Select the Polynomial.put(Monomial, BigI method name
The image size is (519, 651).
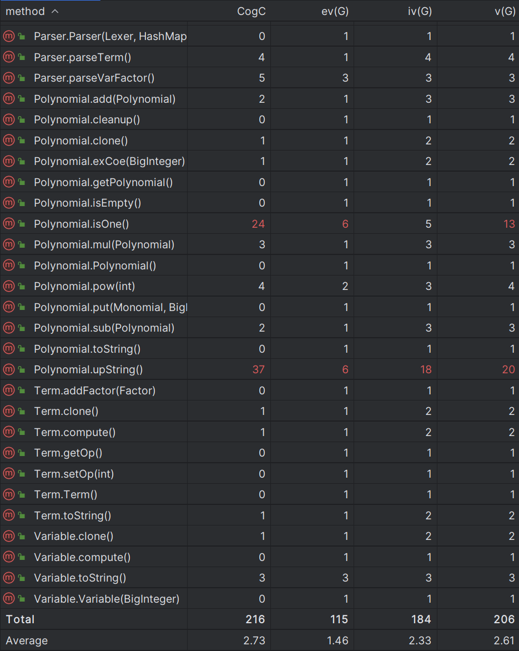[110, 307]
